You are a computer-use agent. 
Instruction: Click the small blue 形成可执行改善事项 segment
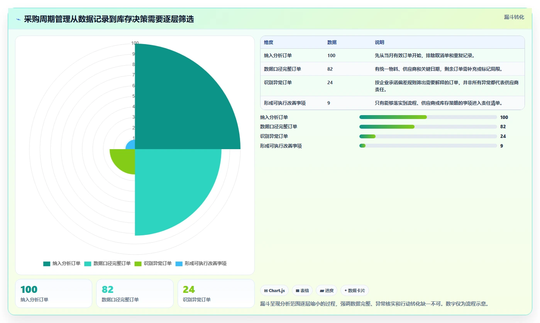(131, 146)
